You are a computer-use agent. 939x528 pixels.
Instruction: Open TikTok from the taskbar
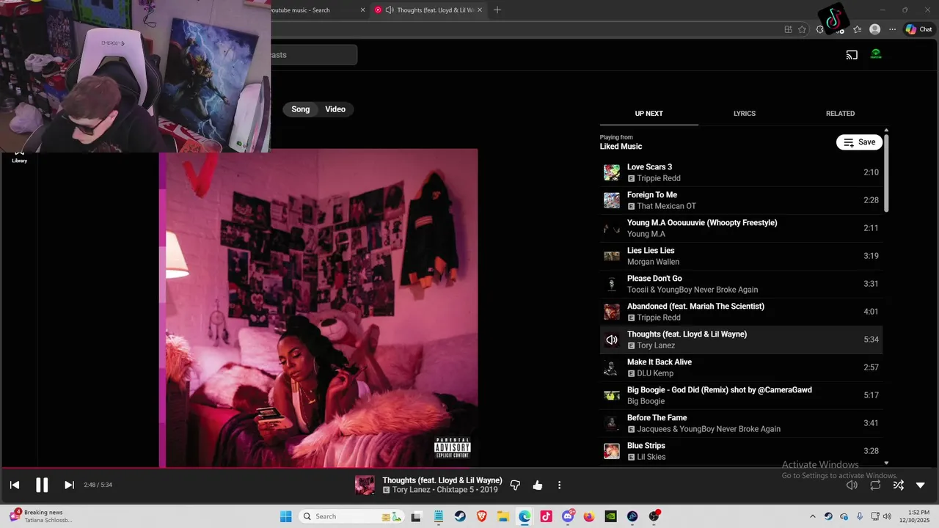546,516
